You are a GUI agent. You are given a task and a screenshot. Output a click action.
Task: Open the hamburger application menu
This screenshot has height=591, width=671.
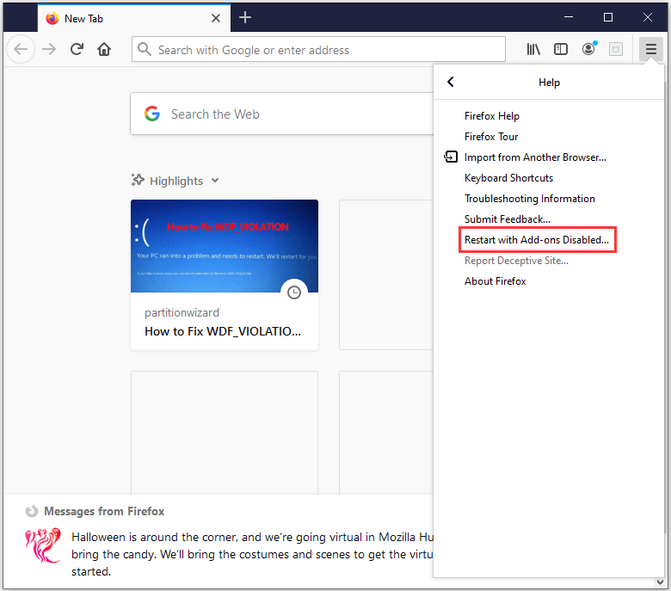pos(651,49)
